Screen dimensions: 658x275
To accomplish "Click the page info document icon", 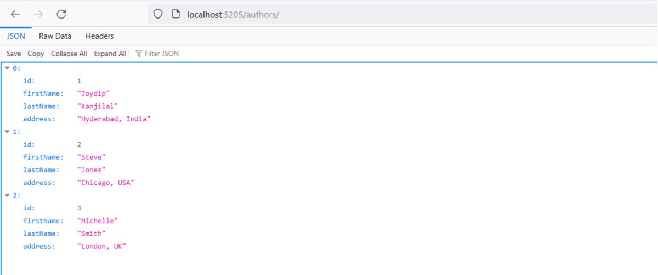I will [x=176, y=14].
